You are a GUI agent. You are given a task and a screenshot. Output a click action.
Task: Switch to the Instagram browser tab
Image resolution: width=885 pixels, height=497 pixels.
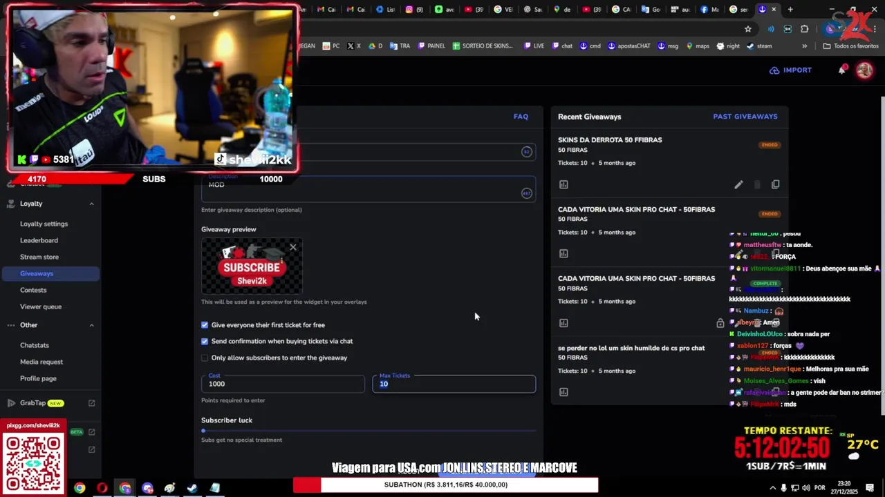[x=413, y=10]
